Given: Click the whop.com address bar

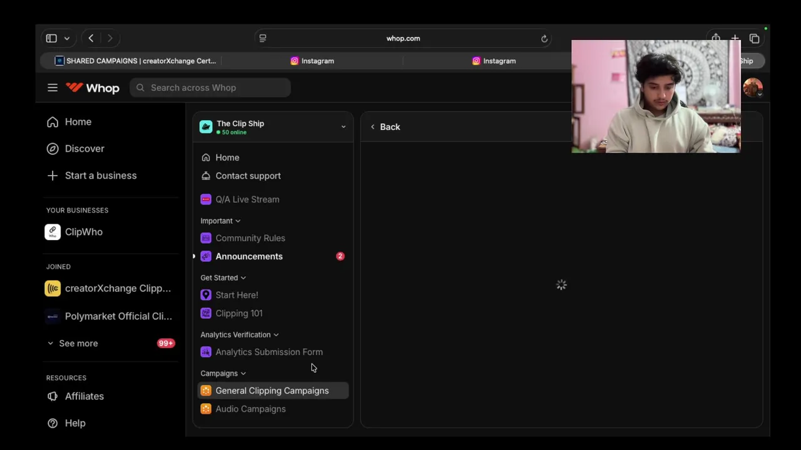Looking at the screenshot, I should click(403, 38).
